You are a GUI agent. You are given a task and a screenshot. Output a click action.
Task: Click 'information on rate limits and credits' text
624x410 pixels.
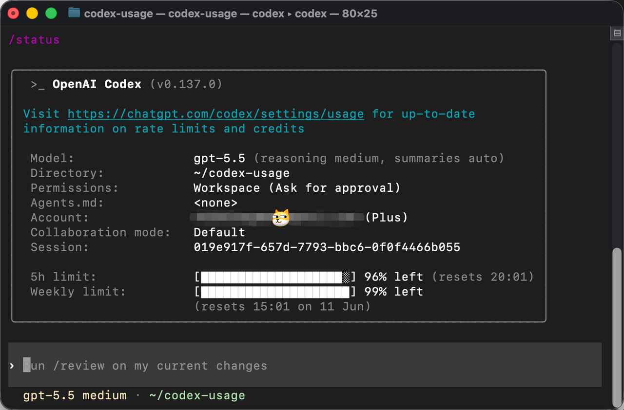164,129
